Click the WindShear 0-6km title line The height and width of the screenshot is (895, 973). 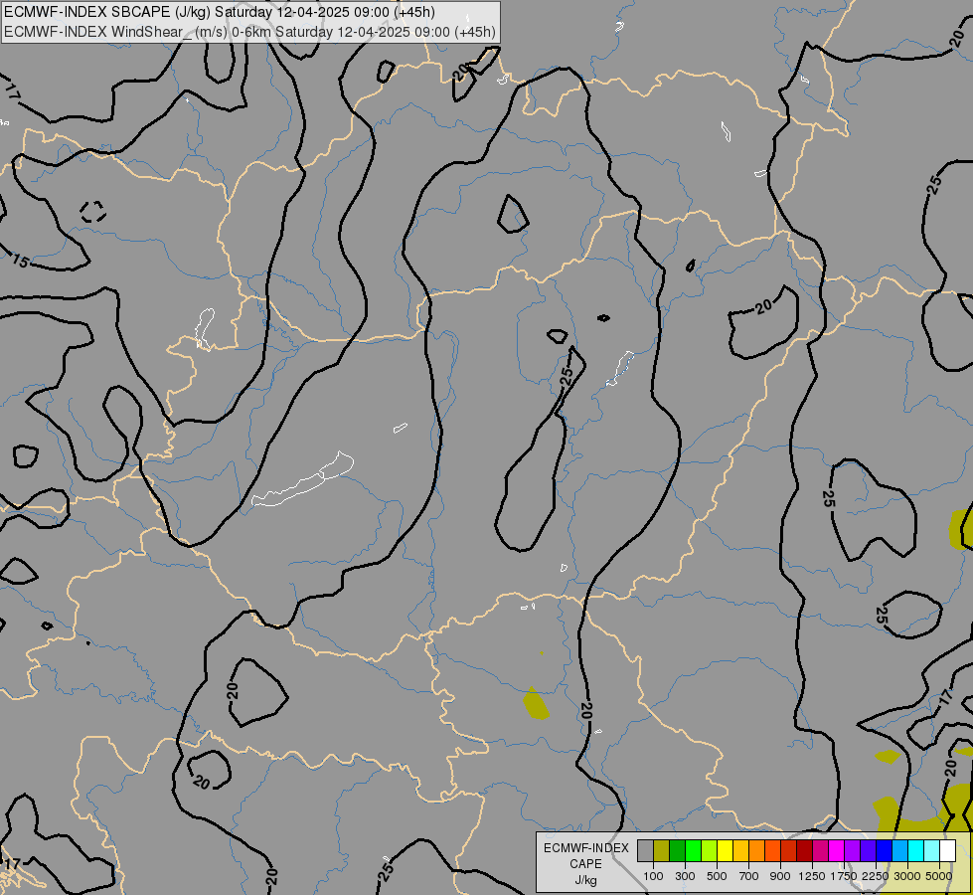click(x=250, y=32)
